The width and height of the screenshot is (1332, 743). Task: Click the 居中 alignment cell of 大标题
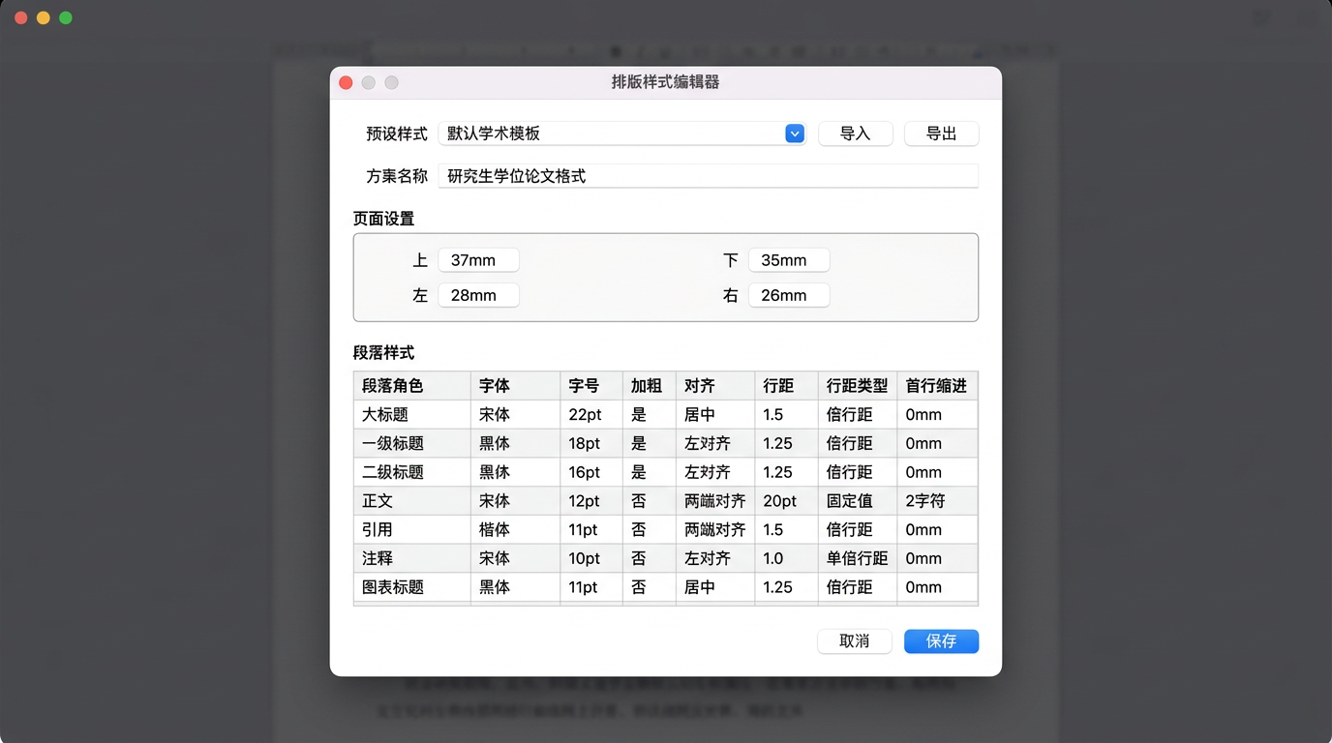715,414
